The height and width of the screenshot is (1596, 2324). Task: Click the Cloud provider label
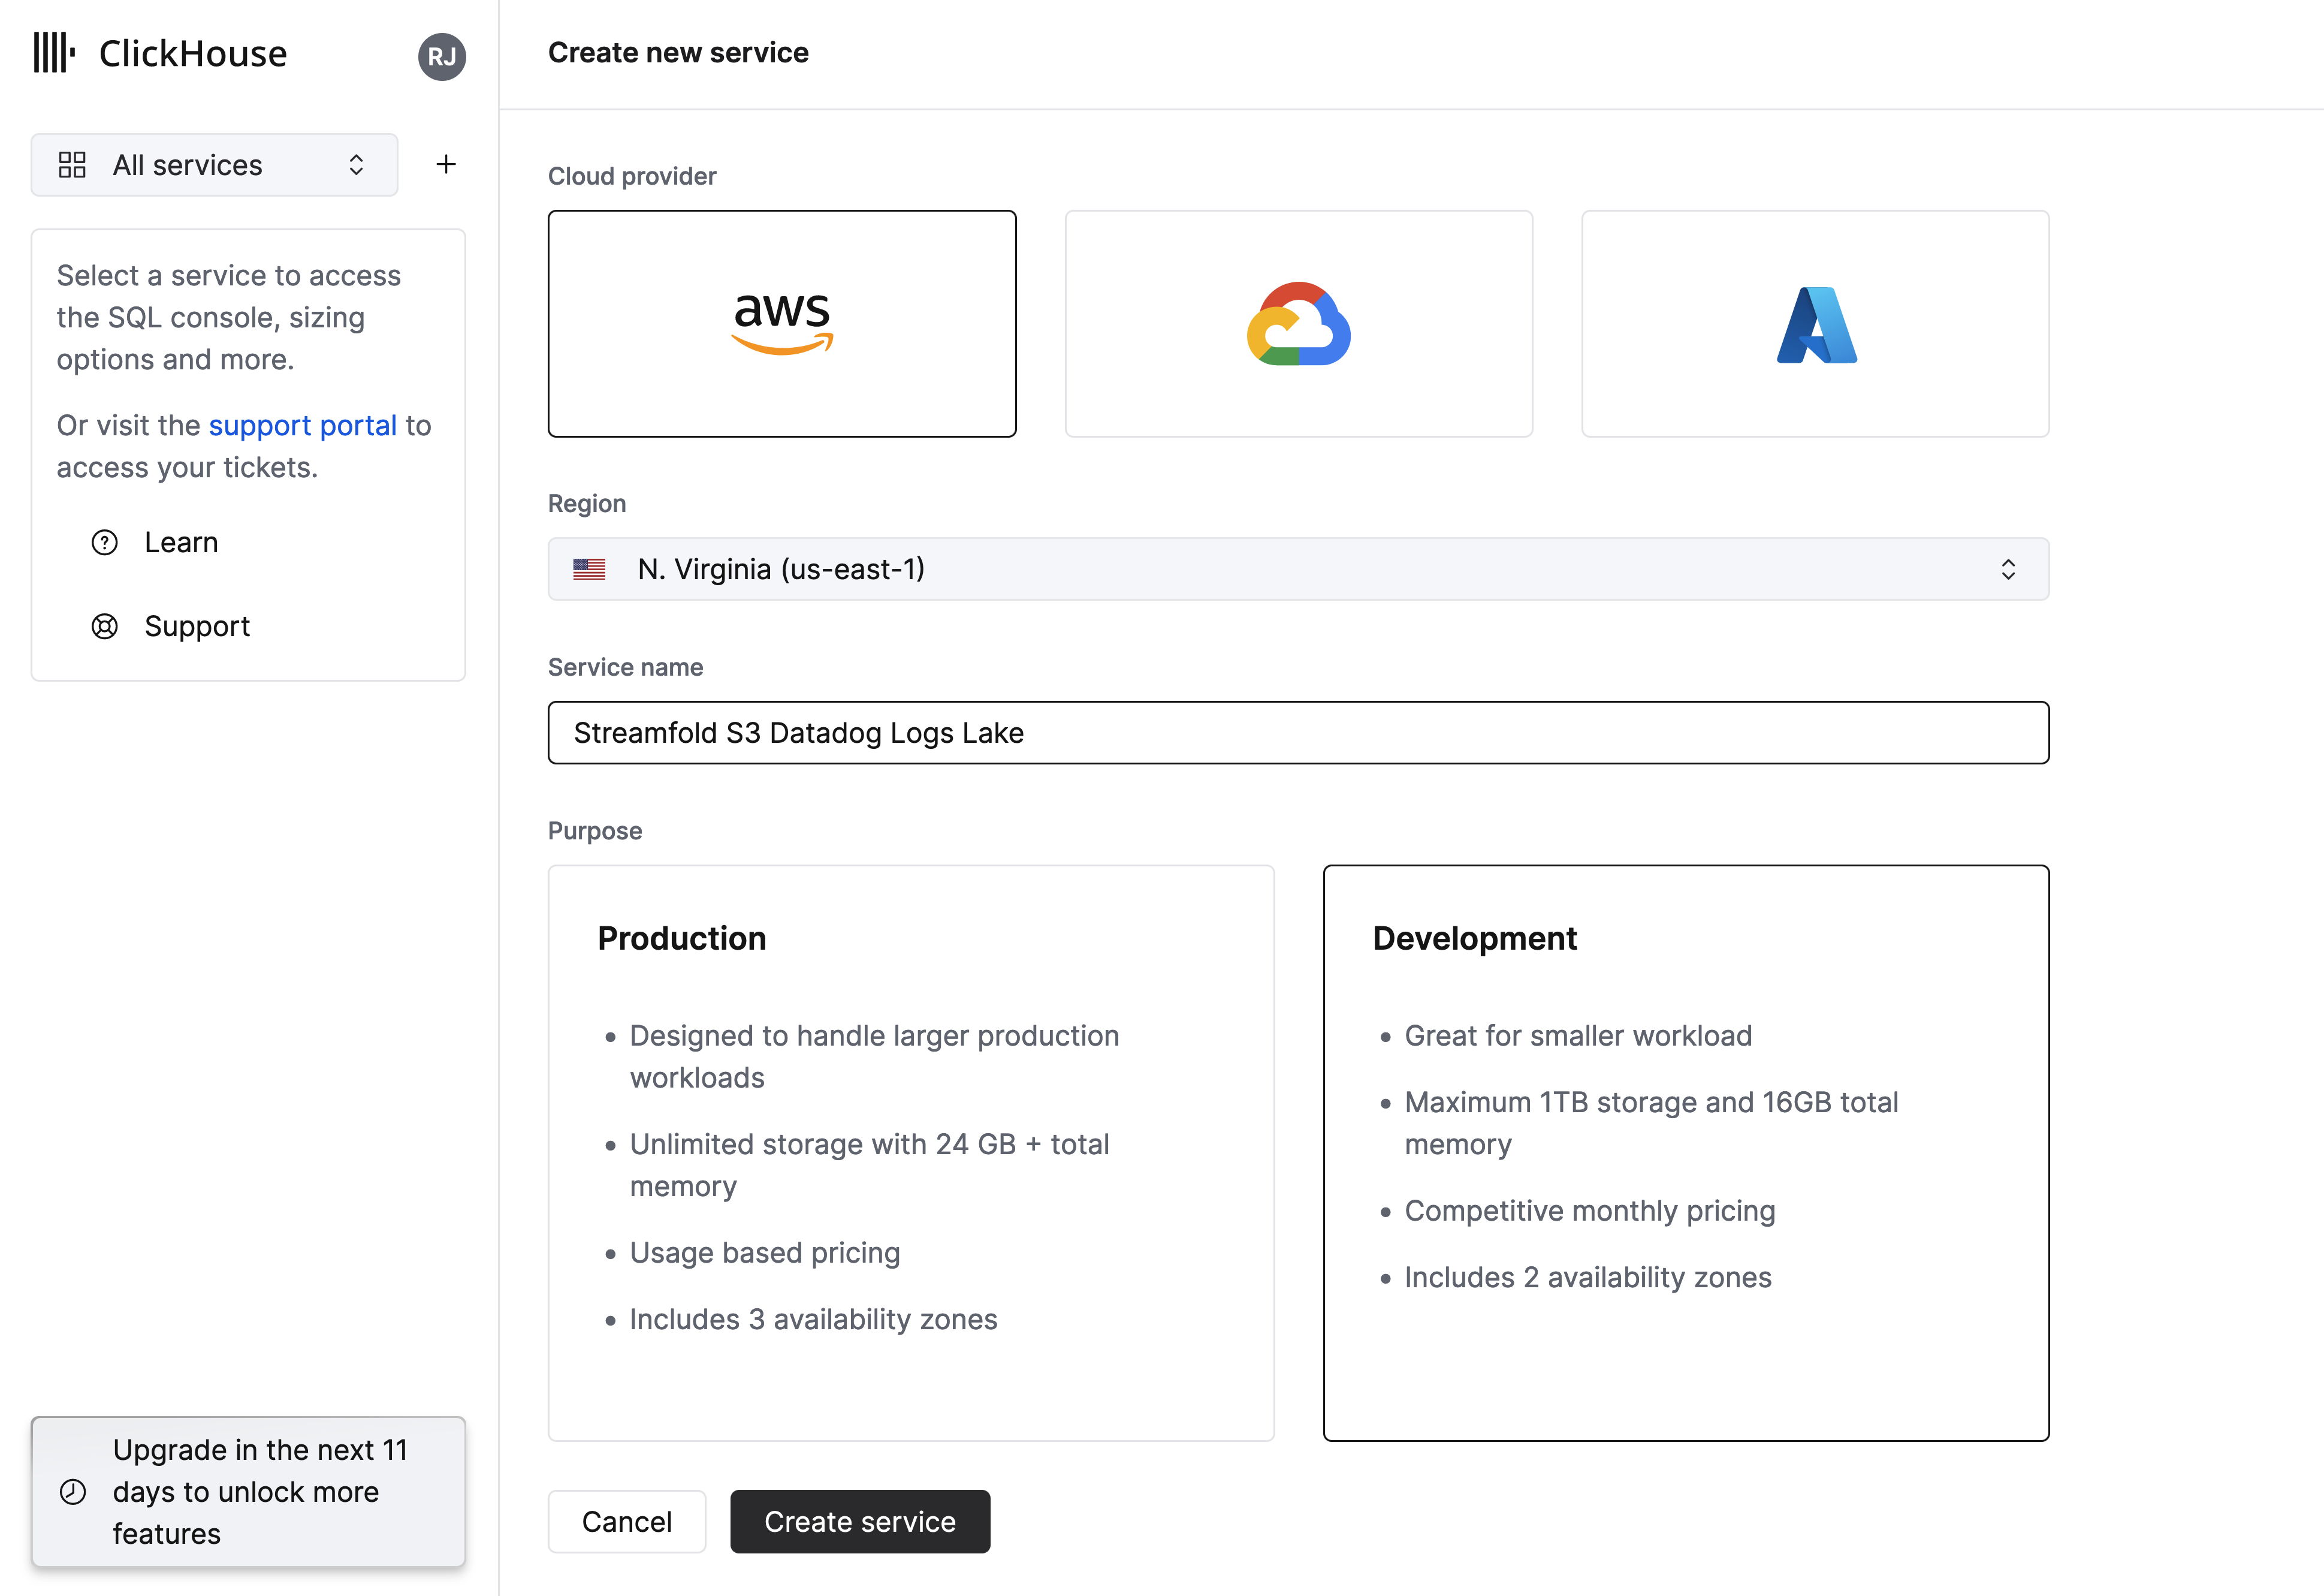tap(632, 176)
